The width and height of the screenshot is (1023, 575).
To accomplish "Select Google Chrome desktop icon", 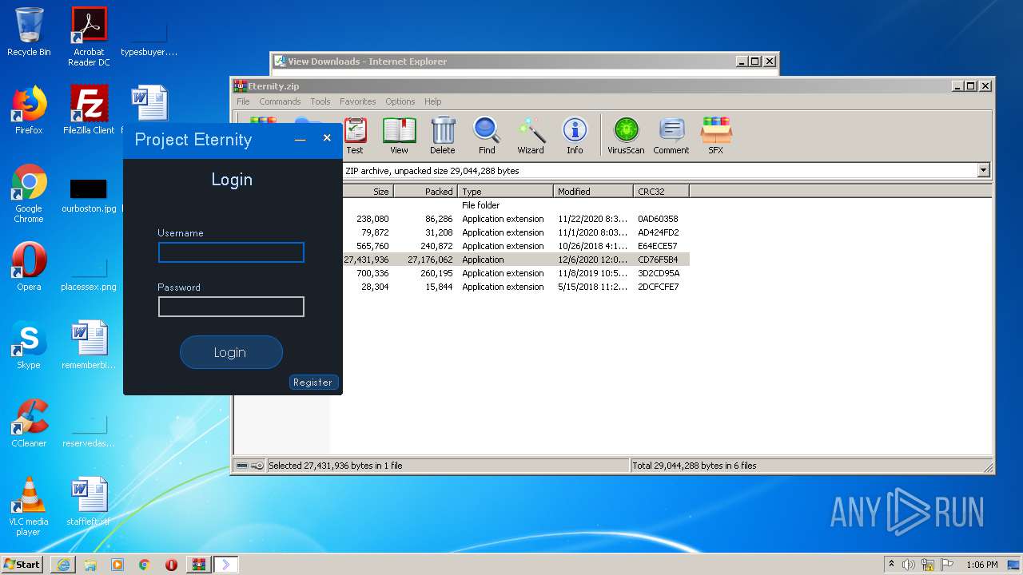I will (x=29, y=194).
